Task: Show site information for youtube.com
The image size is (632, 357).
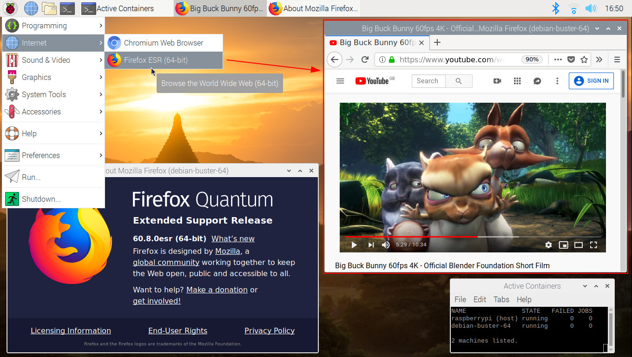Action: (x=382, y=59)
